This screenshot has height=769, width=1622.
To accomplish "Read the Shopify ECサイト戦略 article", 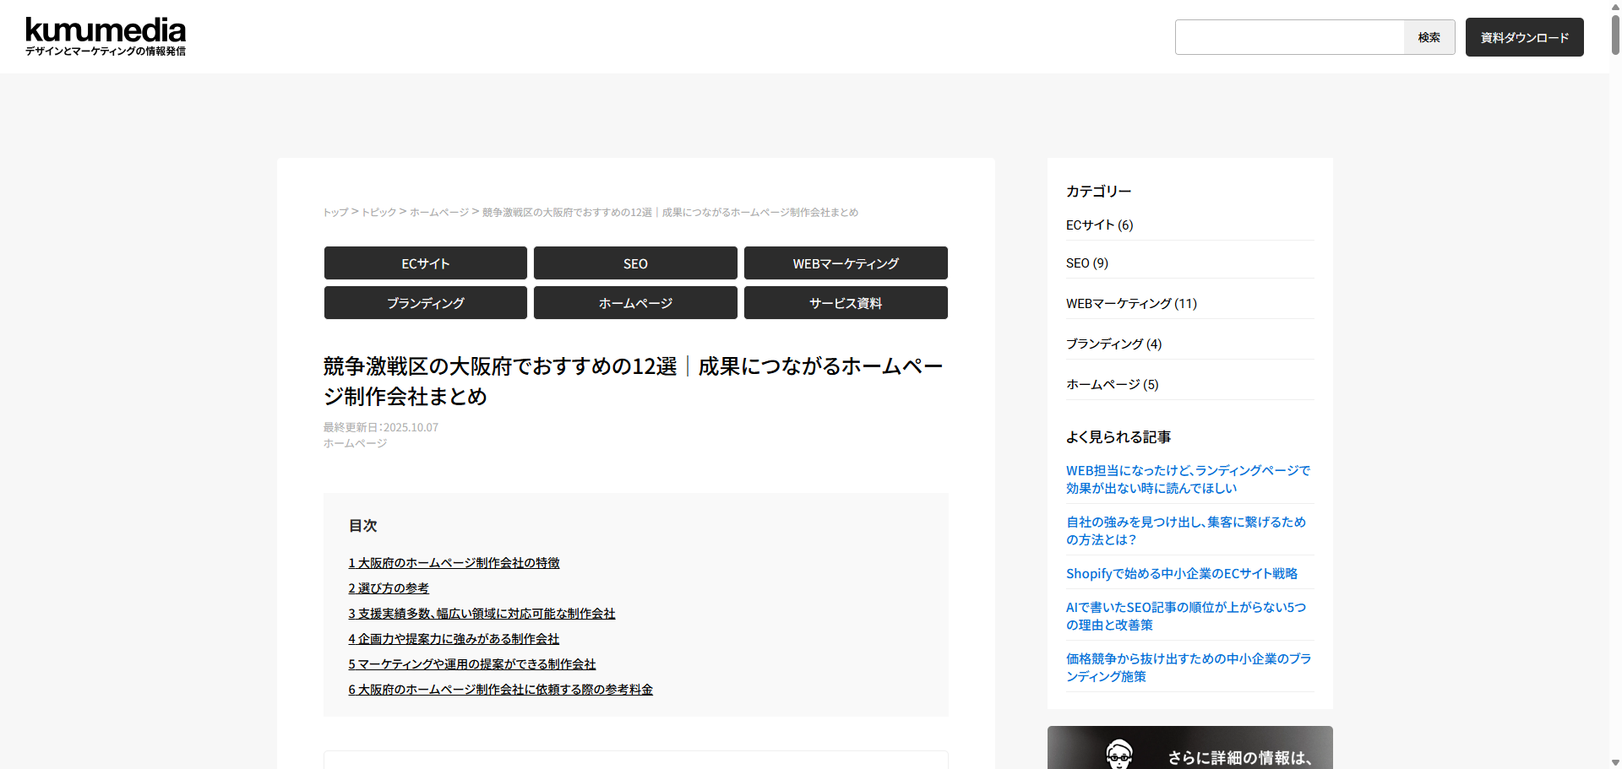I will [x=1181, y=573].
